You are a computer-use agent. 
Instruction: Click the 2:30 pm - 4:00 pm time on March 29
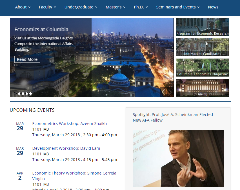[100, 135]
